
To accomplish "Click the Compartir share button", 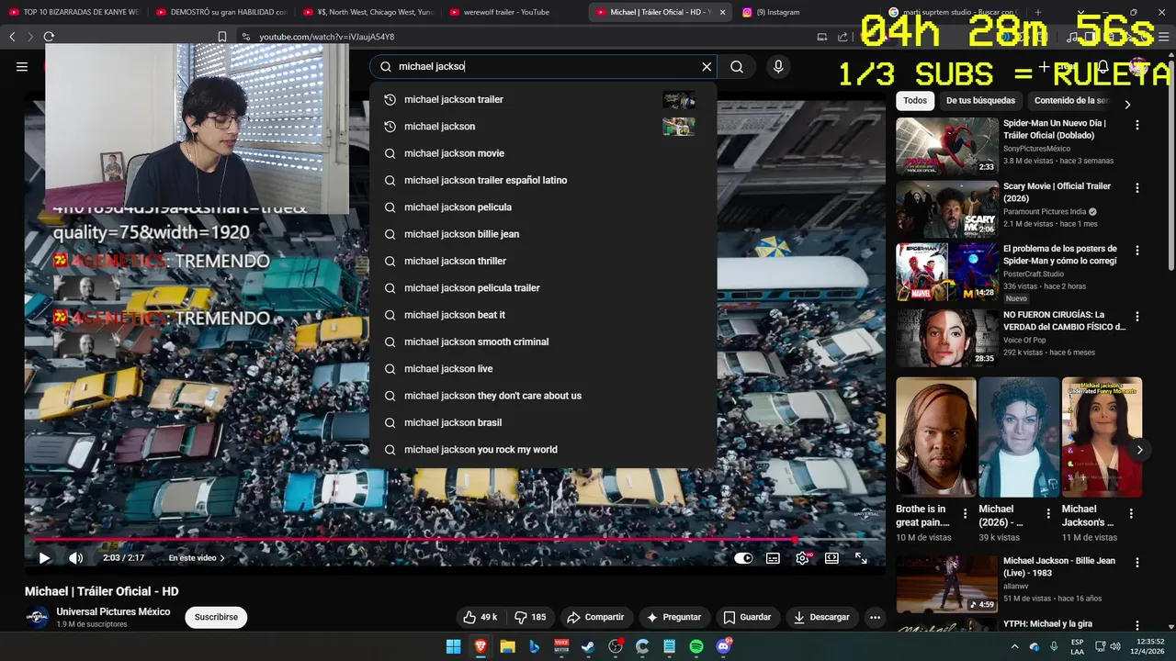I will [x=595, y=617].
